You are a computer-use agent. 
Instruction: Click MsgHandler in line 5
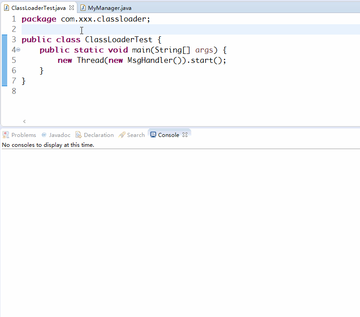coord(150,61)
